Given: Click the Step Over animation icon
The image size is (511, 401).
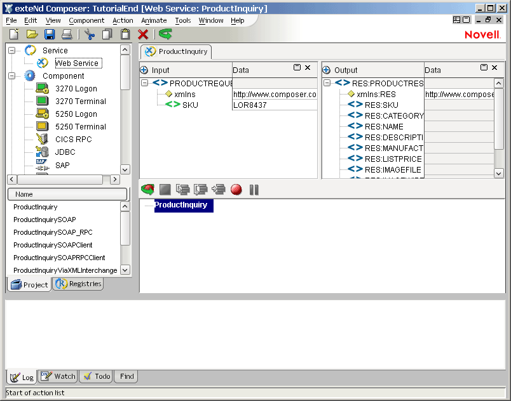Looking at the screenshot, I should (200, 189).
